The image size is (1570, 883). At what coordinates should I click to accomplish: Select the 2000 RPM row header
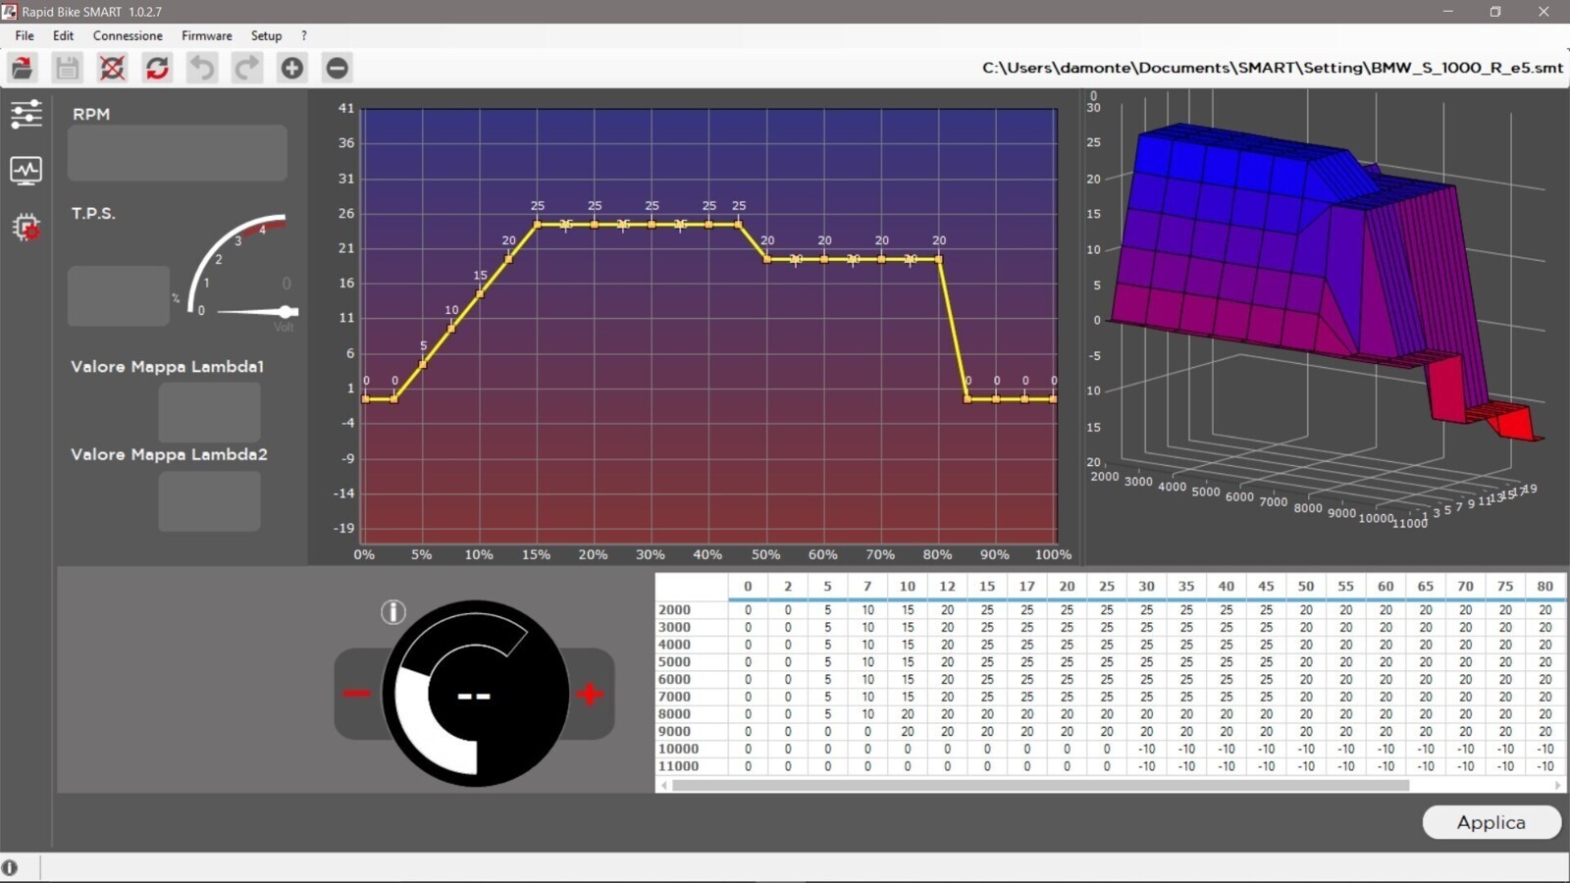(675, 610)
